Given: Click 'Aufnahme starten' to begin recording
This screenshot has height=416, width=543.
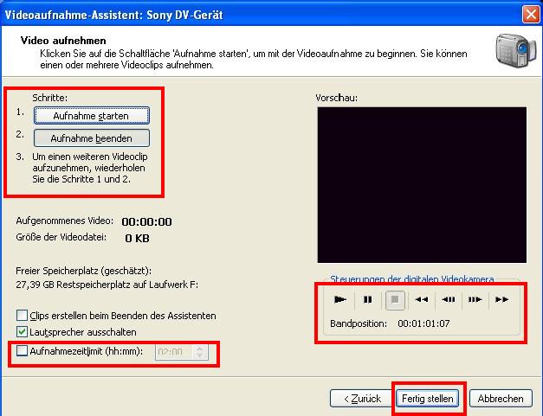Looking at the screenshot, I should click(91, 115).
